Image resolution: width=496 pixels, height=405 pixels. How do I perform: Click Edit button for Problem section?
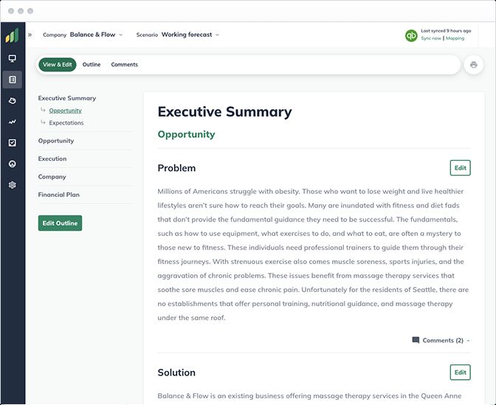pyautogui.click(x=461, y=168)
